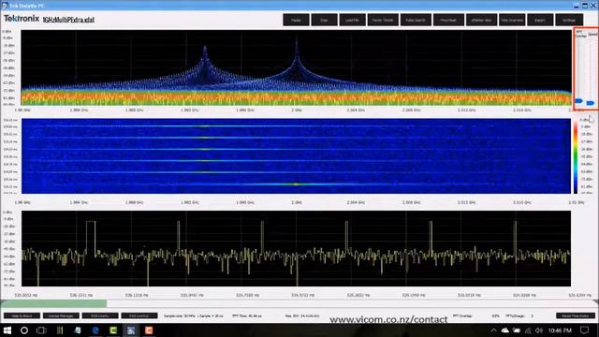Screen dimensions: 599x337
Task: Click the 10:46 PM clock
Action: click(560, 330)
